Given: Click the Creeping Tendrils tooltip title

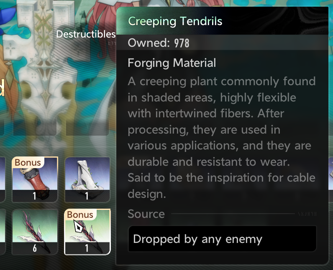Looking at the screenshot, I should [175, 21].
